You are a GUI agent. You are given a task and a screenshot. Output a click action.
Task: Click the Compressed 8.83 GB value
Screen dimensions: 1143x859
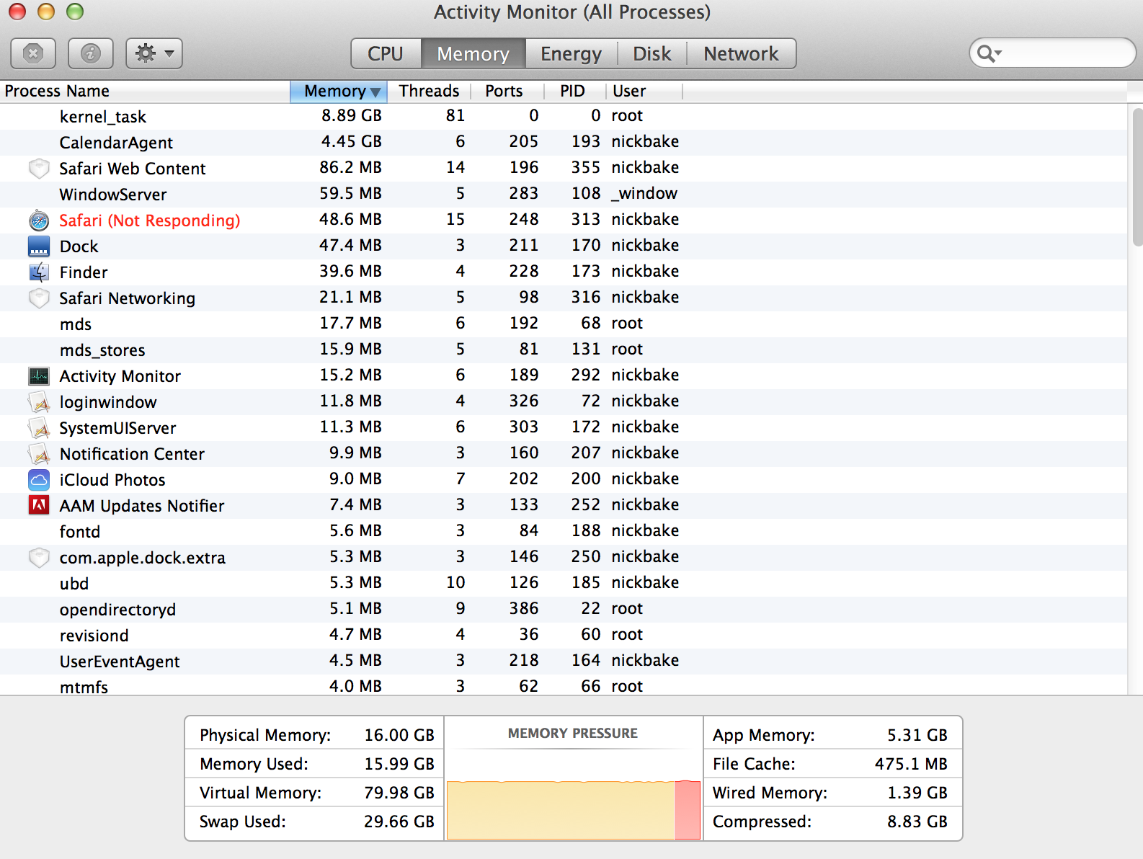point(917,822)
